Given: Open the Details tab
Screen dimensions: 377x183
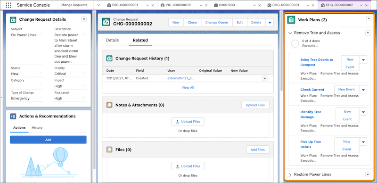Looking at the screenshot, I should [x=112, y=40].
